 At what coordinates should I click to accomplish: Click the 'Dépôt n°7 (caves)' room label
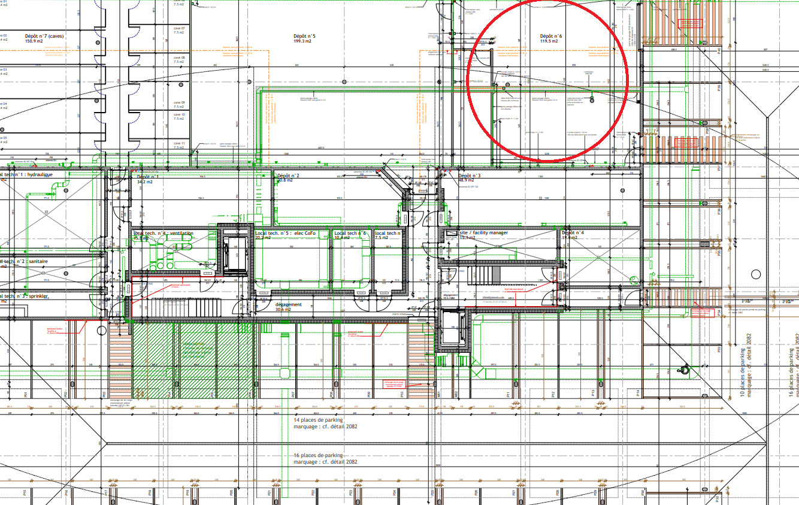[44, 36]
